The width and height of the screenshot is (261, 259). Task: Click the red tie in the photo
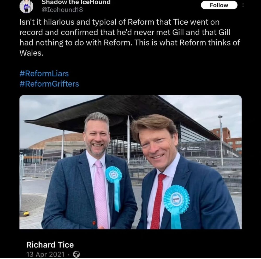158,201
